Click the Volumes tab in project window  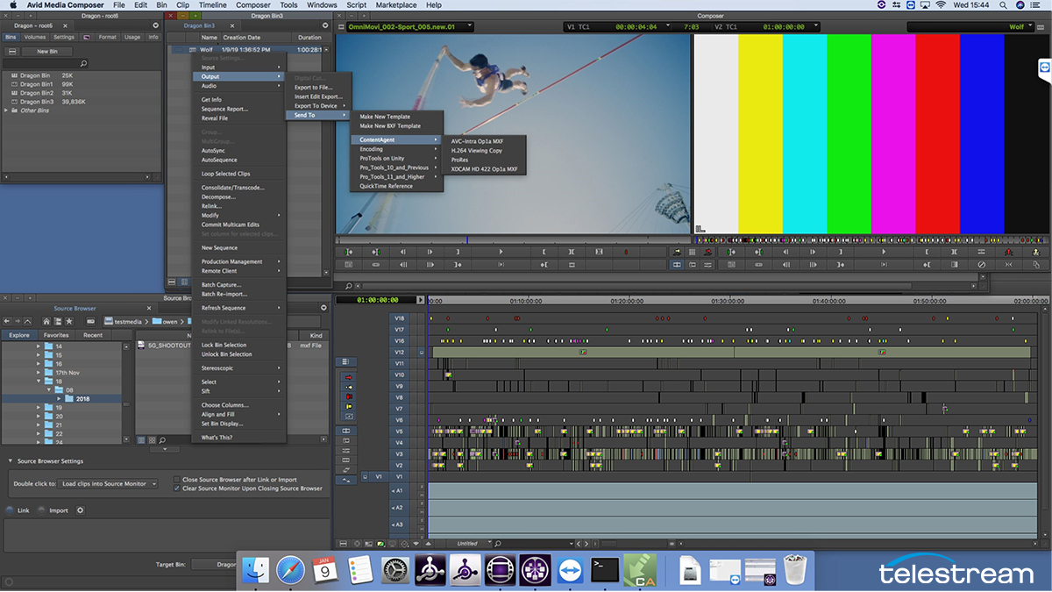coord(35,37)
